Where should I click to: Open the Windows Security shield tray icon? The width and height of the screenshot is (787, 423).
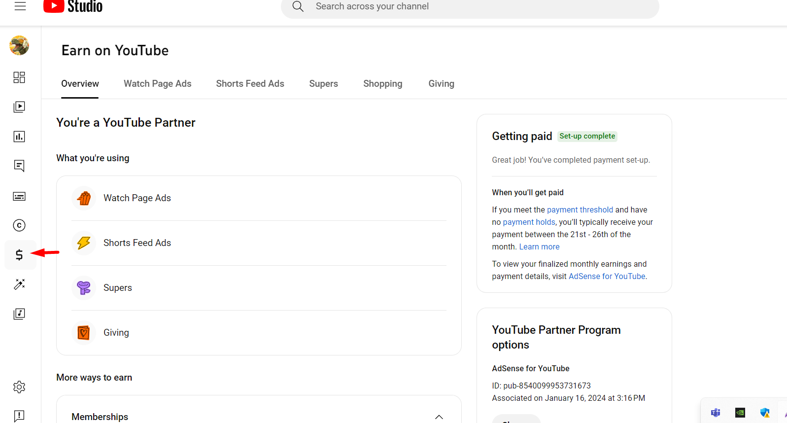[765, 413]
